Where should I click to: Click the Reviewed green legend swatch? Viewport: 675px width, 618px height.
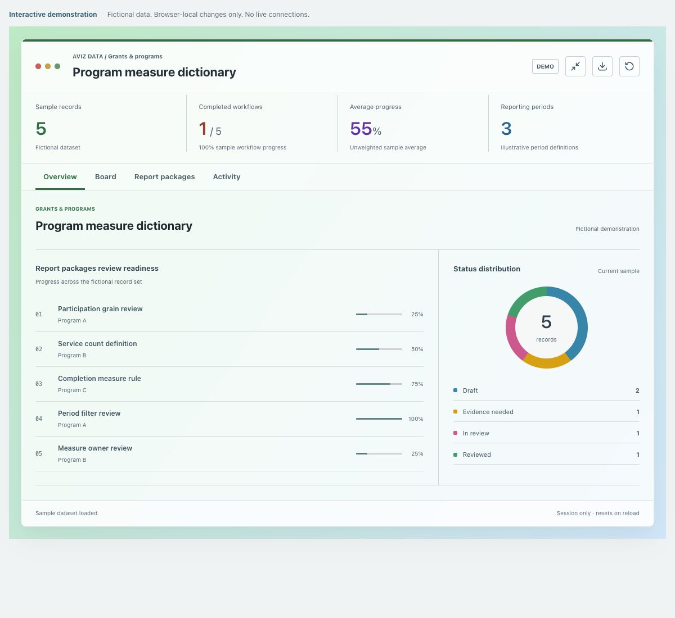455,454
